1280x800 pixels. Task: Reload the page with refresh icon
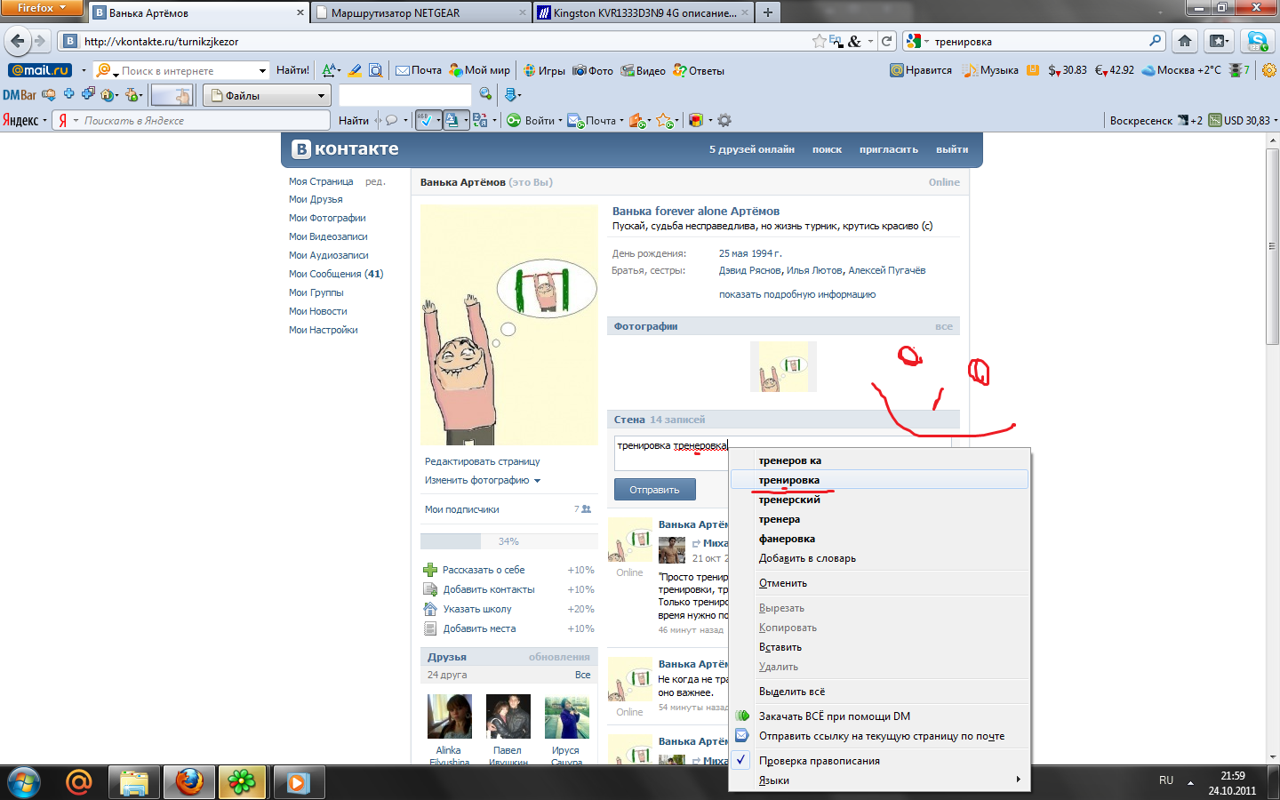(x=886, y=41)
